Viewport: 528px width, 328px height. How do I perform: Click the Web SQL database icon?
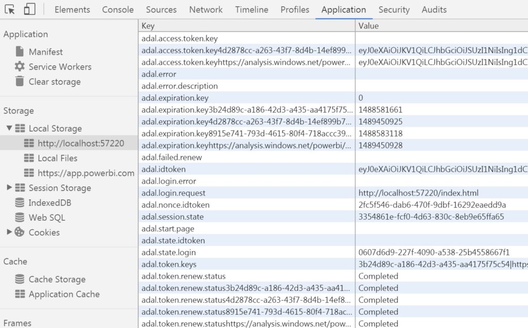coord(20,217)
